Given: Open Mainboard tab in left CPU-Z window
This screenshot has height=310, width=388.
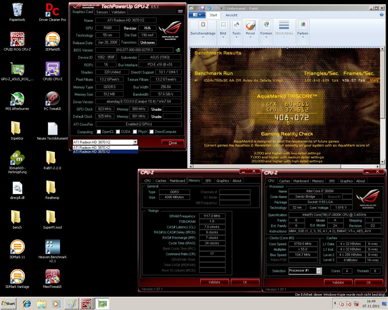Looking at the screenshot, I should 177,181.
